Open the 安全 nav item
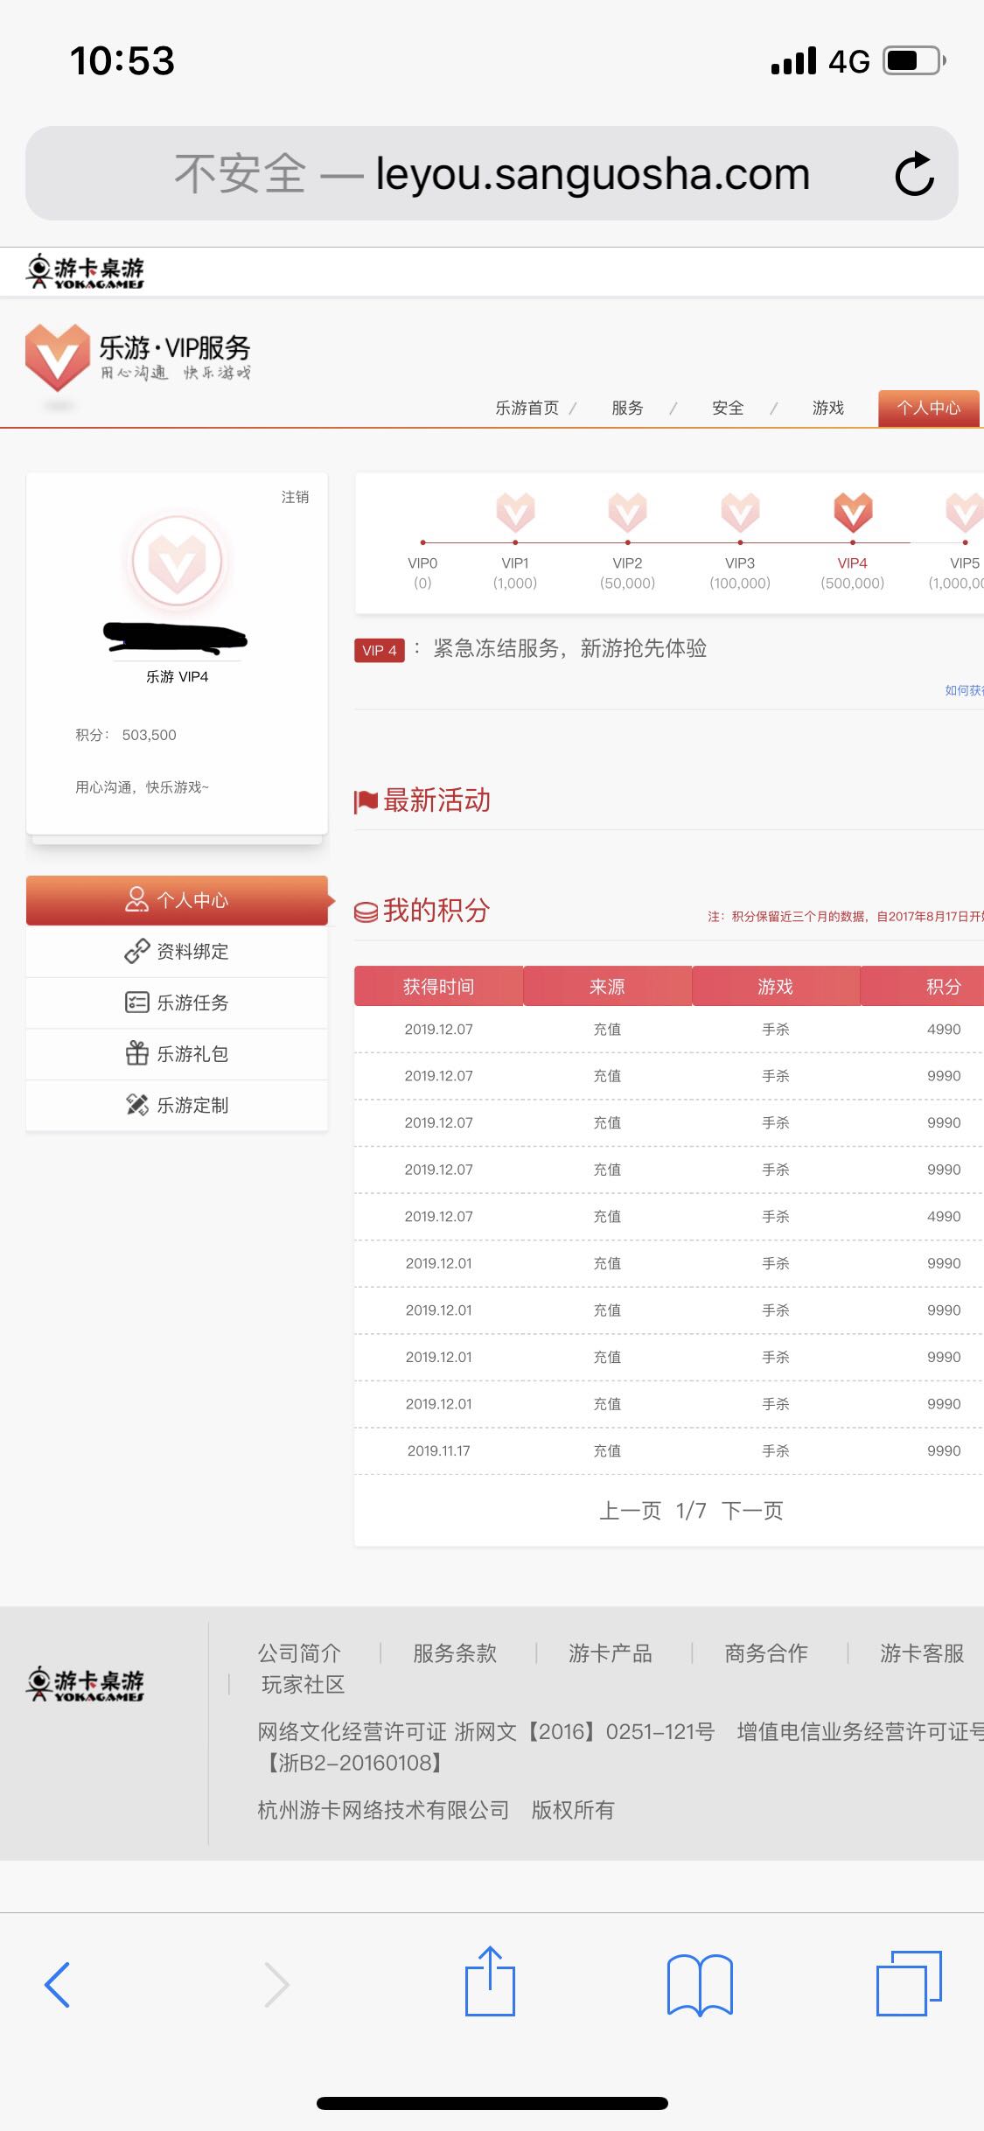 coord(728,408)
